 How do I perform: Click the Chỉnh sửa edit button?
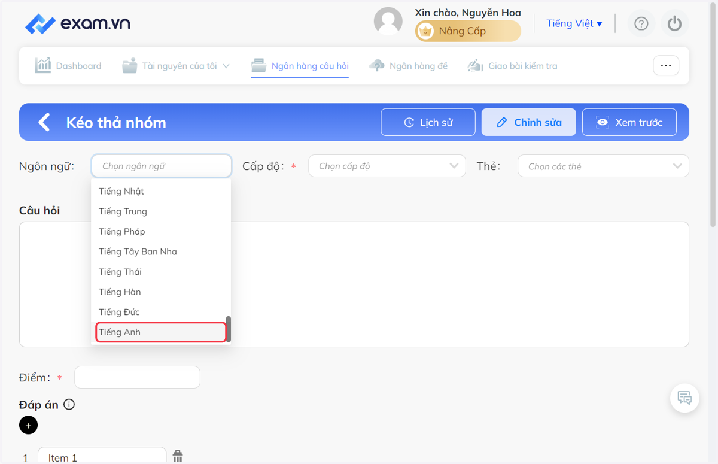tap(529, 122)
